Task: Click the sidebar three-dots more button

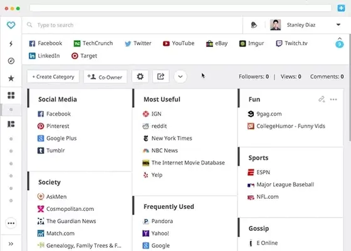Action: [11, 223]
